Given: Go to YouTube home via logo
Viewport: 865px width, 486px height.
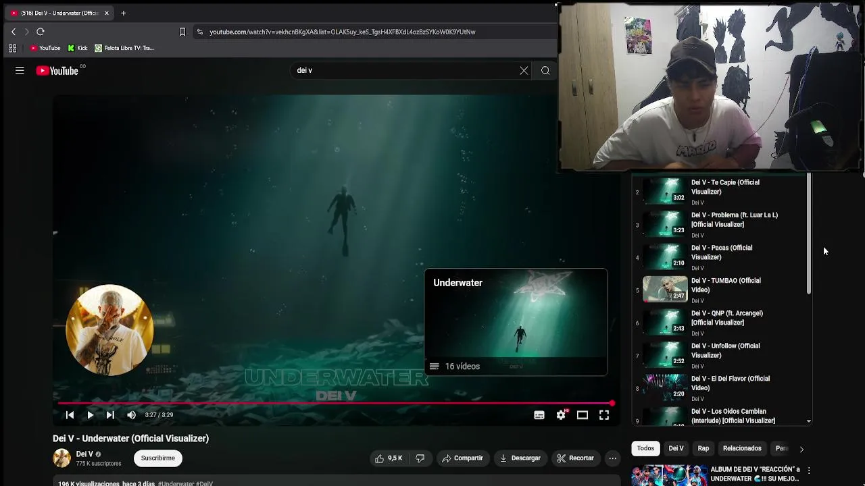Looking at the screenshot, I should pos(57,70).
